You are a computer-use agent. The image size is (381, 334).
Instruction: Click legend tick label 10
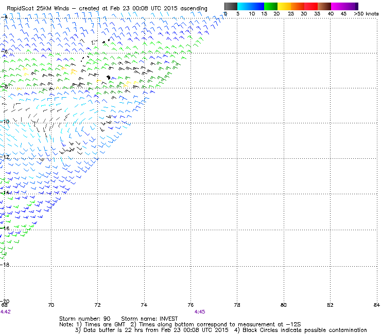(x=252, y=14)
